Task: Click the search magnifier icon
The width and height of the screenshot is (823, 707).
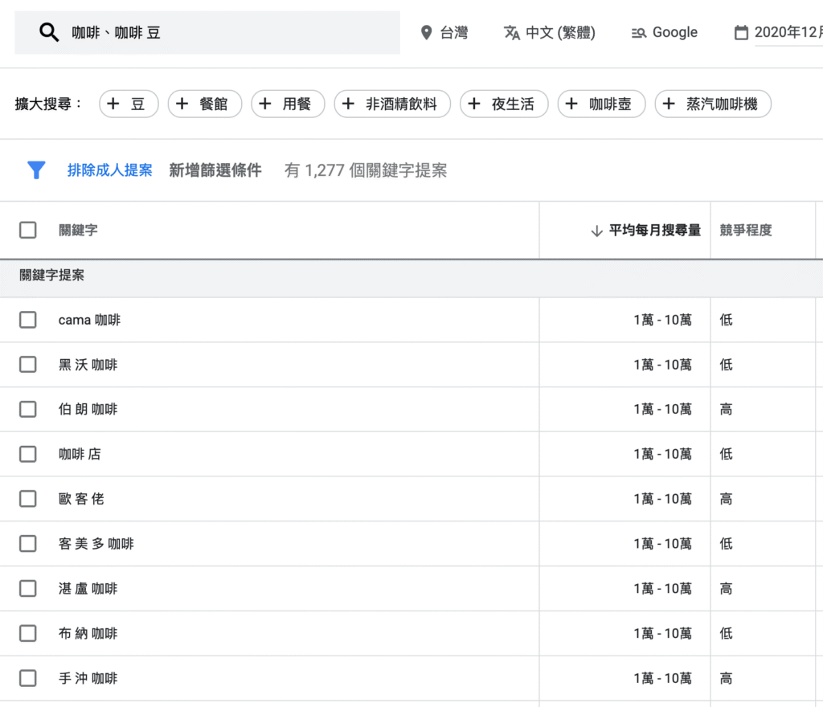Action: [49, 32]
